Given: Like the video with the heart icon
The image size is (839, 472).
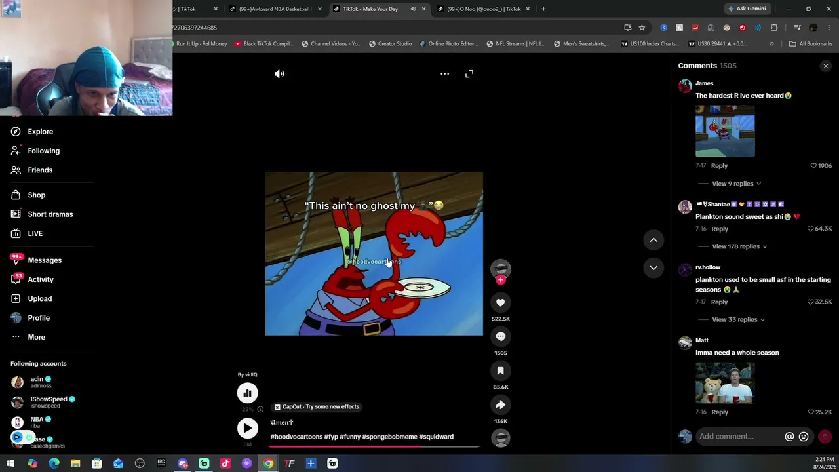Looking at the screenshot, I should 500,302.
